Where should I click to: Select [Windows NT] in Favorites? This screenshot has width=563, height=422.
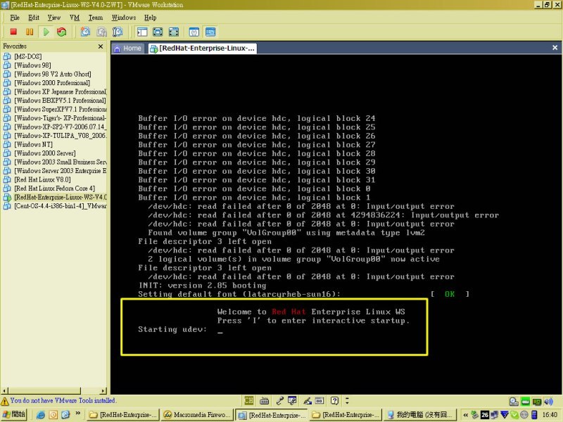point(28,144)
